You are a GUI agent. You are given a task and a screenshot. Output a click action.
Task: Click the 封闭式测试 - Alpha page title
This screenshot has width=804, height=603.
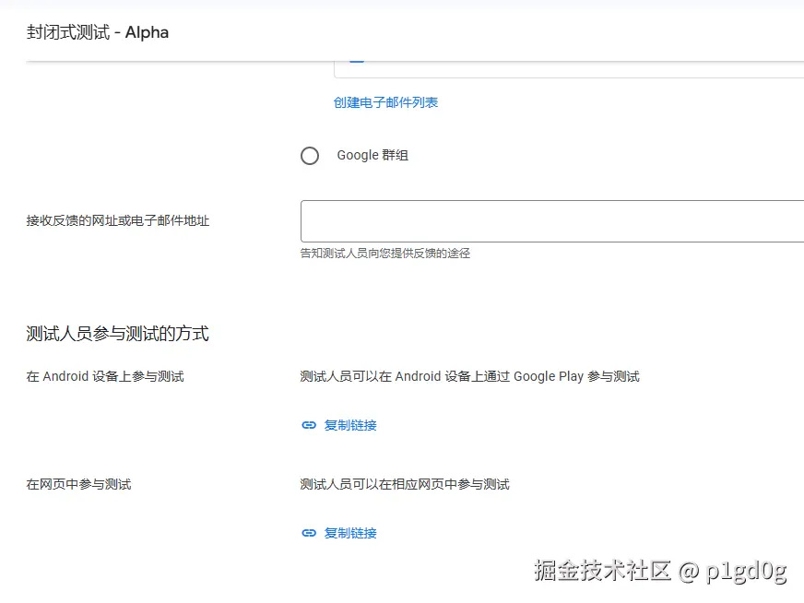pyautogui.click(x=98, y=32)
